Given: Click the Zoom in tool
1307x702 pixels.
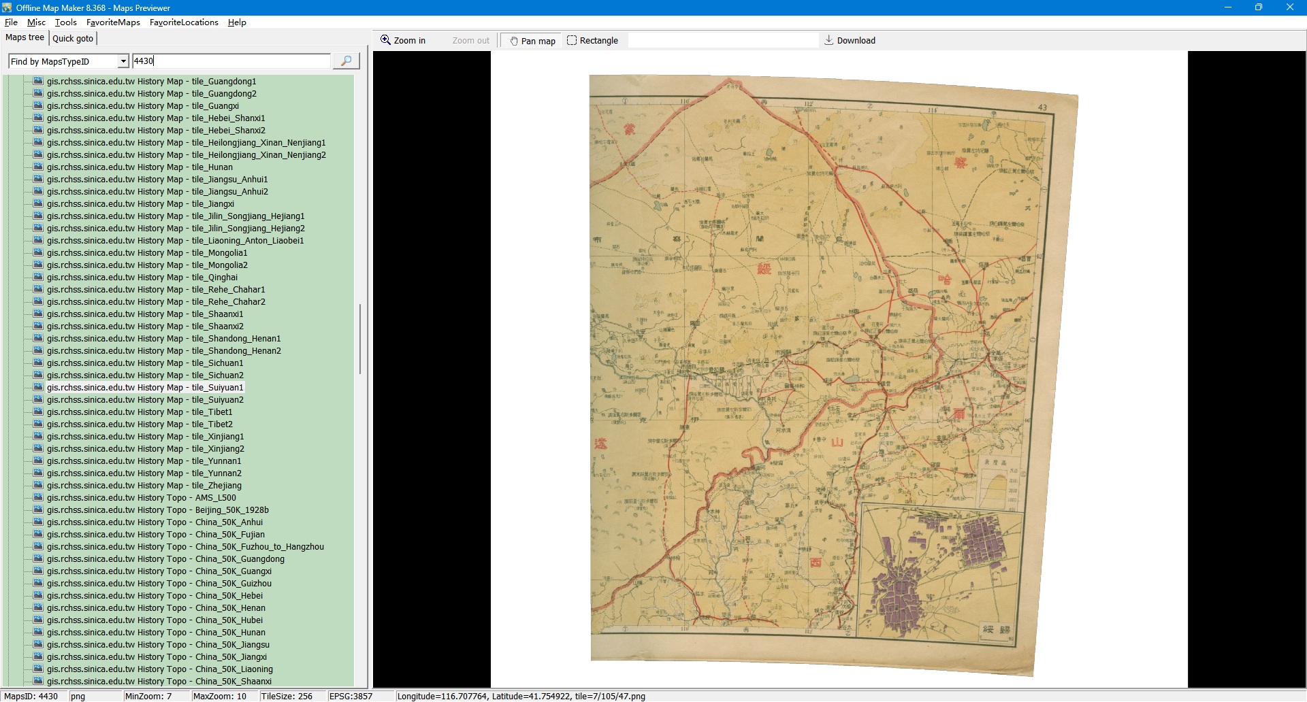Looking at the screenshot, I should tap(403, 41).
